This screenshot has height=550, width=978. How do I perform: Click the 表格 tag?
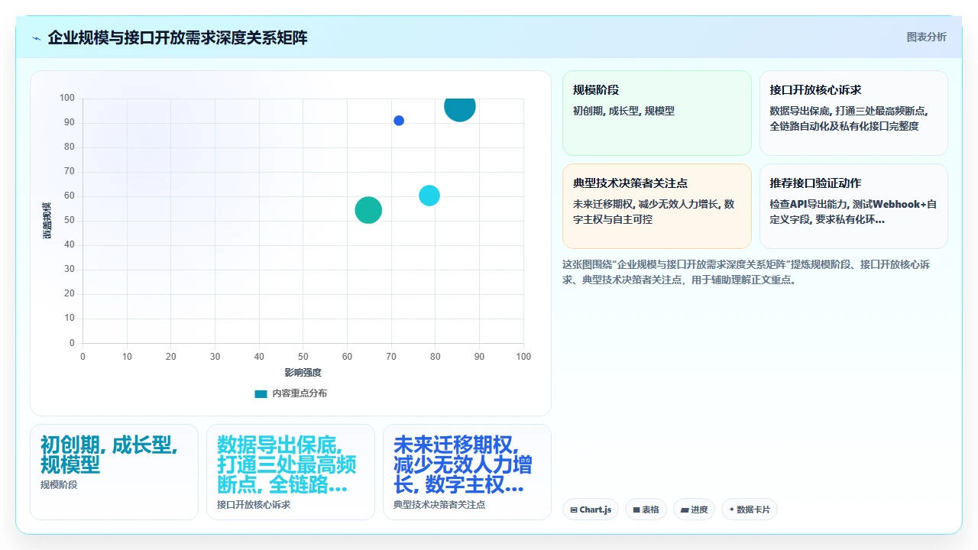pos(646,510)
